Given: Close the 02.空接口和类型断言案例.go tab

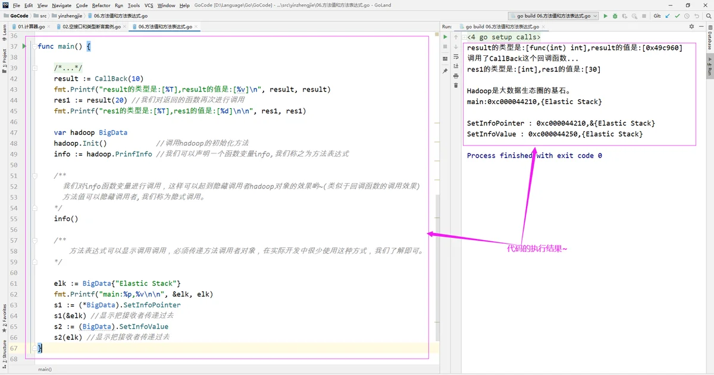Looking at the screenshot, I should point(126,27).
